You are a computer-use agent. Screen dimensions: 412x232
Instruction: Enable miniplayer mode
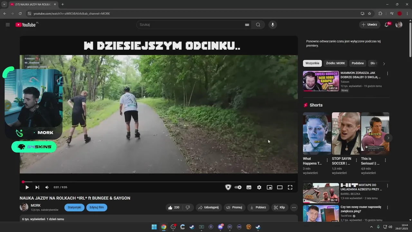point(269,187)
